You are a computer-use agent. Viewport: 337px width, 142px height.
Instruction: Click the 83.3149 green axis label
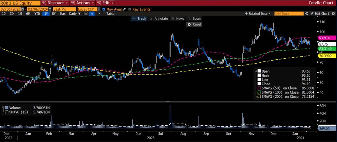click(326, 49)
